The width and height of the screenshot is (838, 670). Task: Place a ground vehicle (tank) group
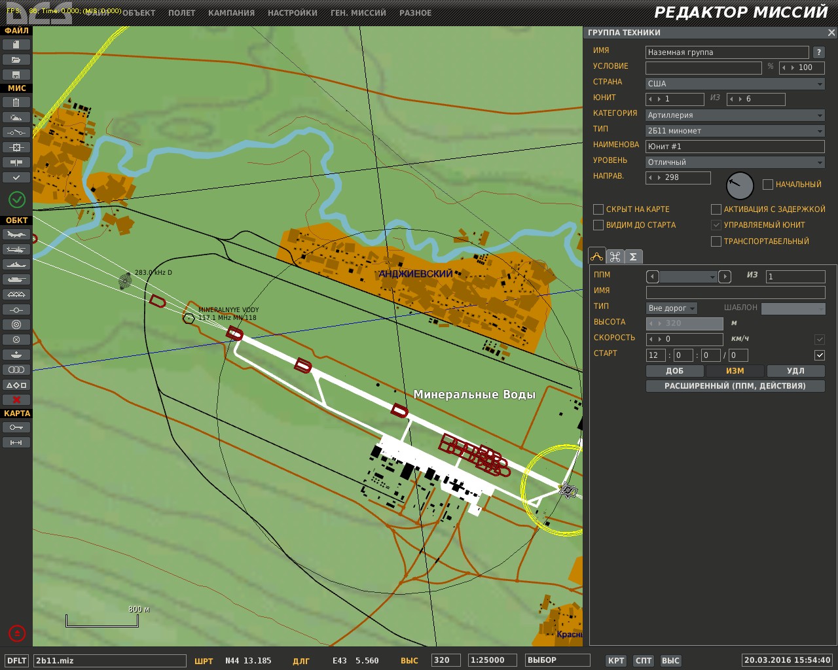pyautogui.click(x=16, y=279)
